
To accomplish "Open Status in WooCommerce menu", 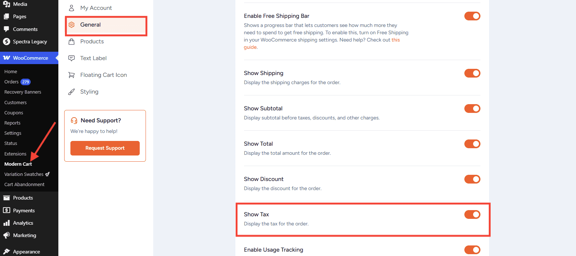I will coord(11,143).
